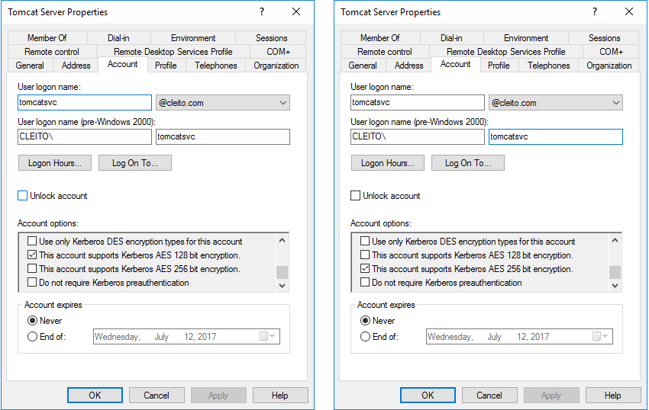649x410 pixels.
Task: Focus User logon name field in right dialog
Action: point(418,102)
